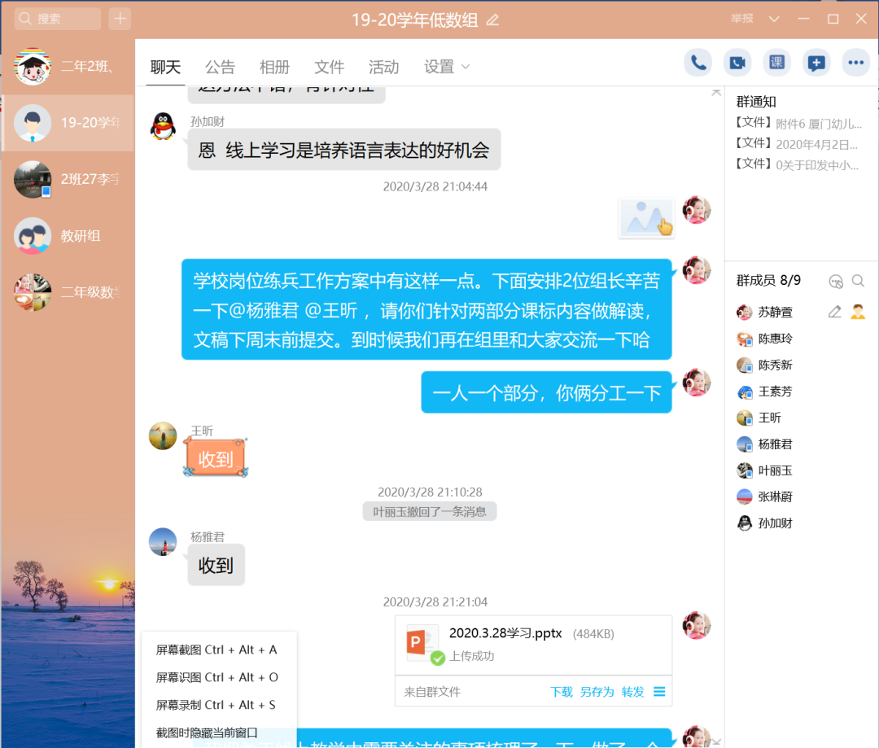Search group members with magnifier icon
The image size is (879, 748).
[x=858, y=281]
